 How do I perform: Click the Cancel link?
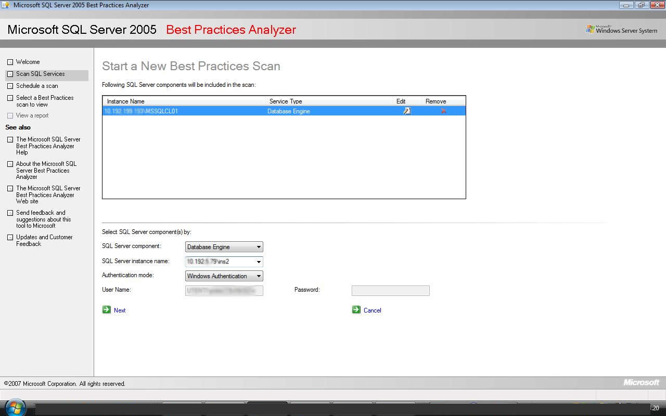tap(373, 310)
